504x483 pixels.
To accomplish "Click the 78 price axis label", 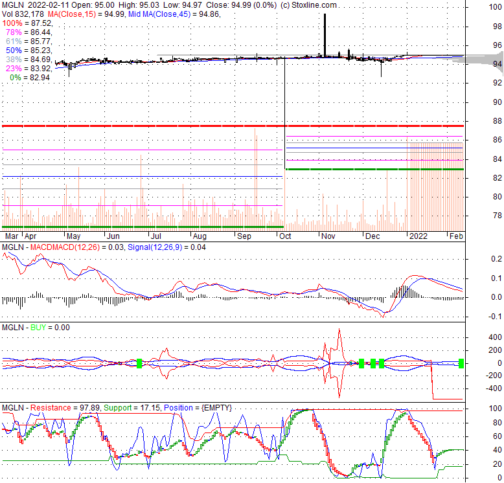I will point(498,216).
